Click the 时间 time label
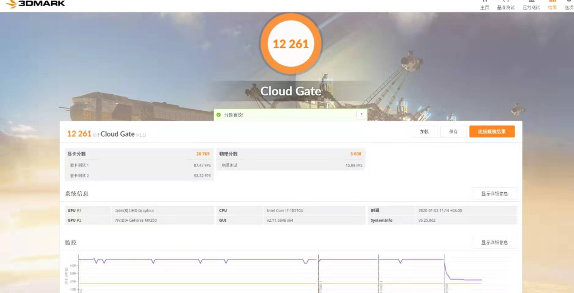 375,211
